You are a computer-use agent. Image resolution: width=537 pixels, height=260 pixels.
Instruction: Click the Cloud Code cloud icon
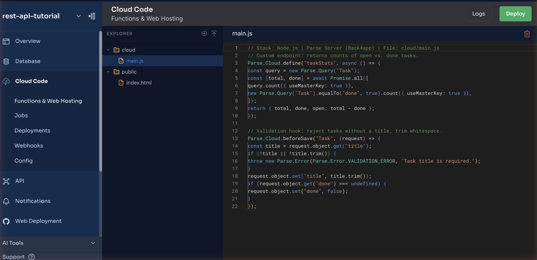coord(6,81)
